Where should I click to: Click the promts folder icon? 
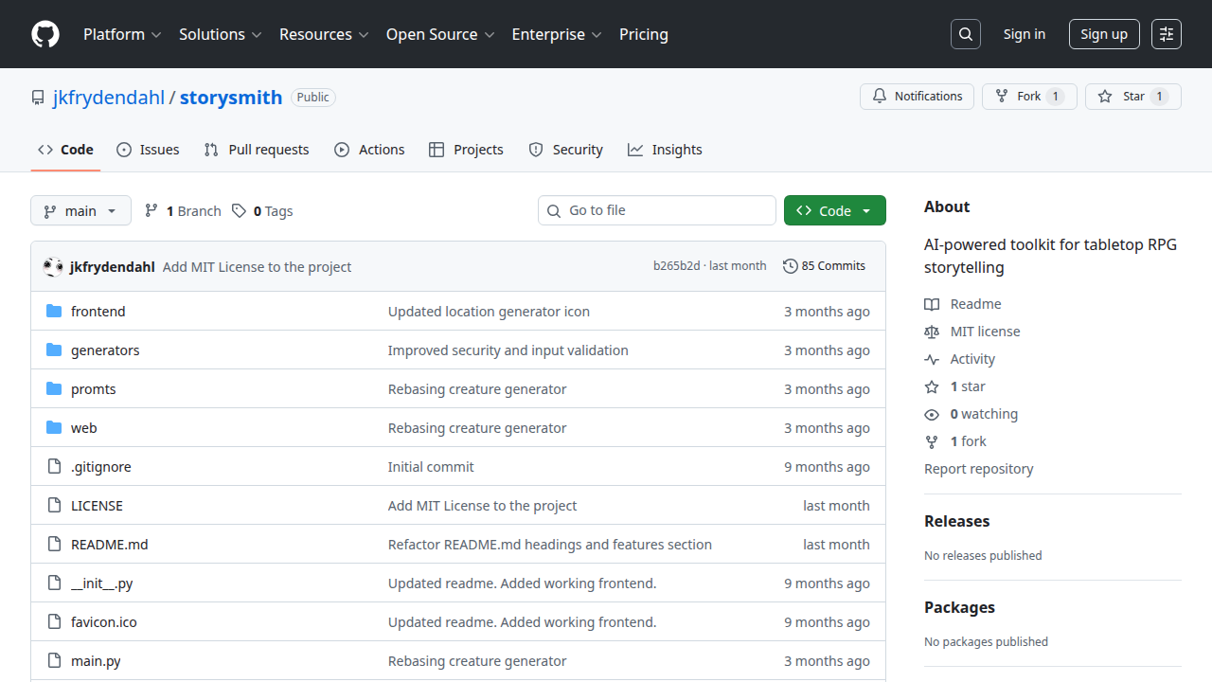point(54,389)
